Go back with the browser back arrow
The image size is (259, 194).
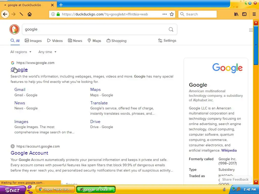[x=5, y=14]
